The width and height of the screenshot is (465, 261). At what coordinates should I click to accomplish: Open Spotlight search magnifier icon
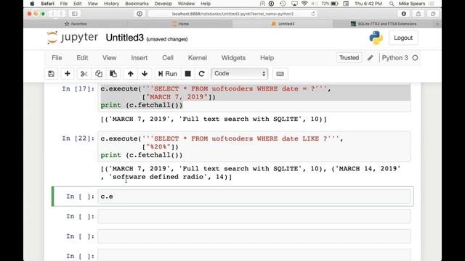pos(392,4)
